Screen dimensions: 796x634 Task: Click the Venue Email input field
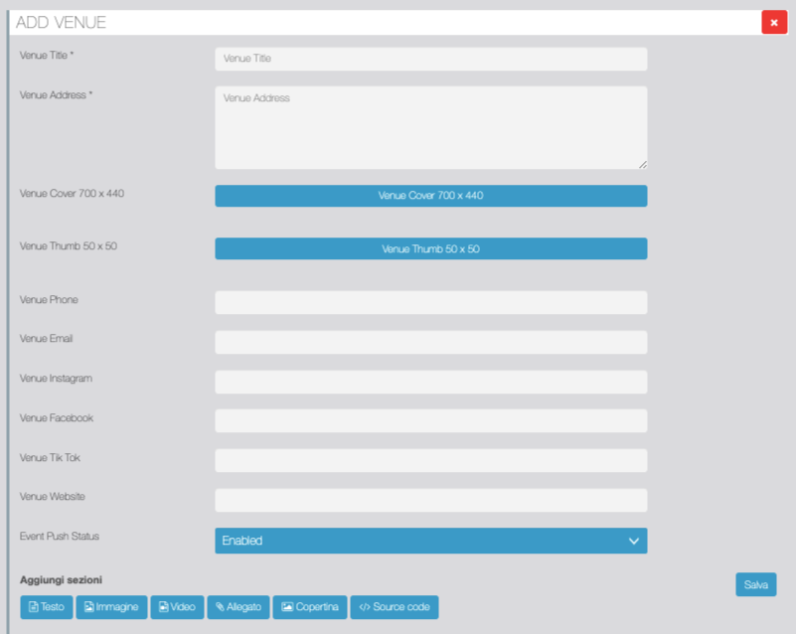[x=430, y=342]
